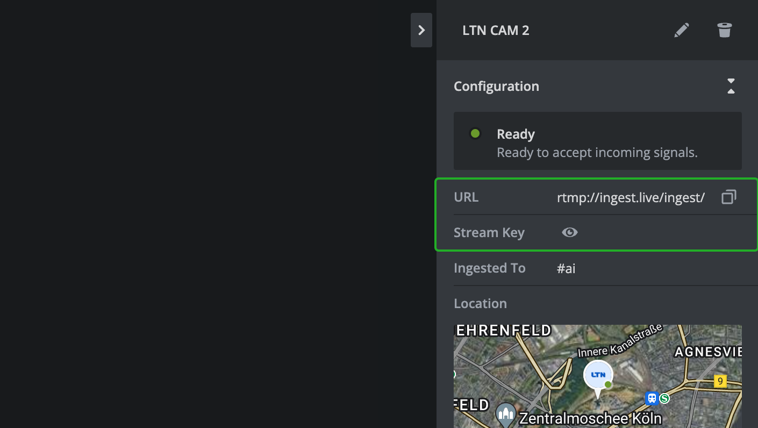Select the rtmp://ingest.live/ingest/ URL text
The image size is (758, 428).
coord(631,197)
